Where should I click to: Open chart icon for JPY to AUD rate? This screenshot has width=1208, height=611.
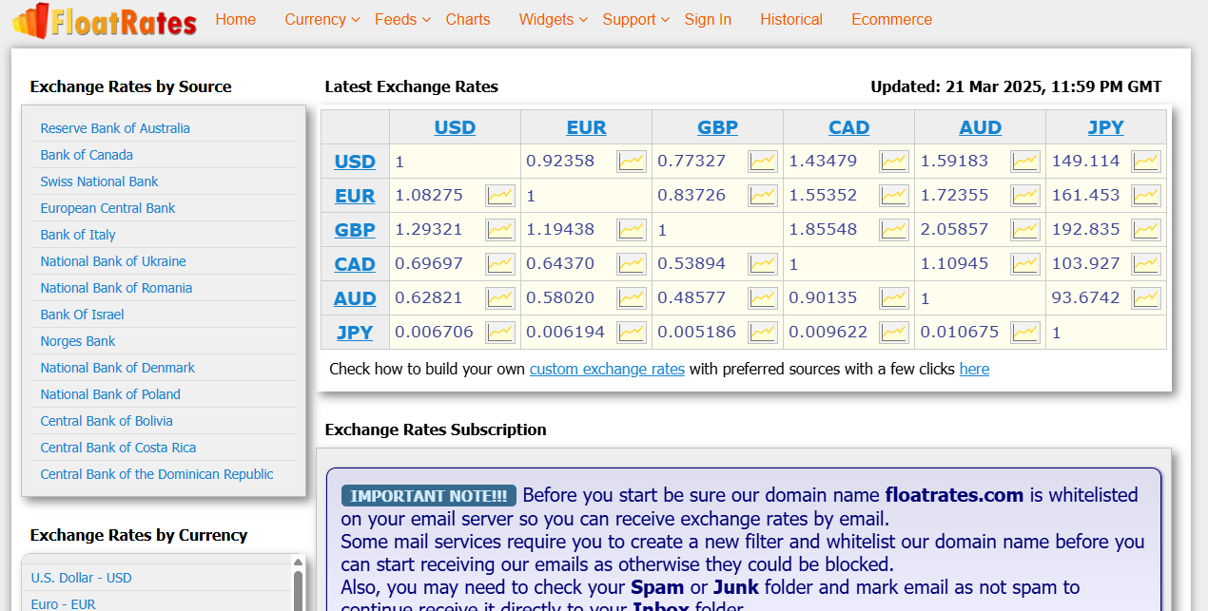(x=1025, y=333)
